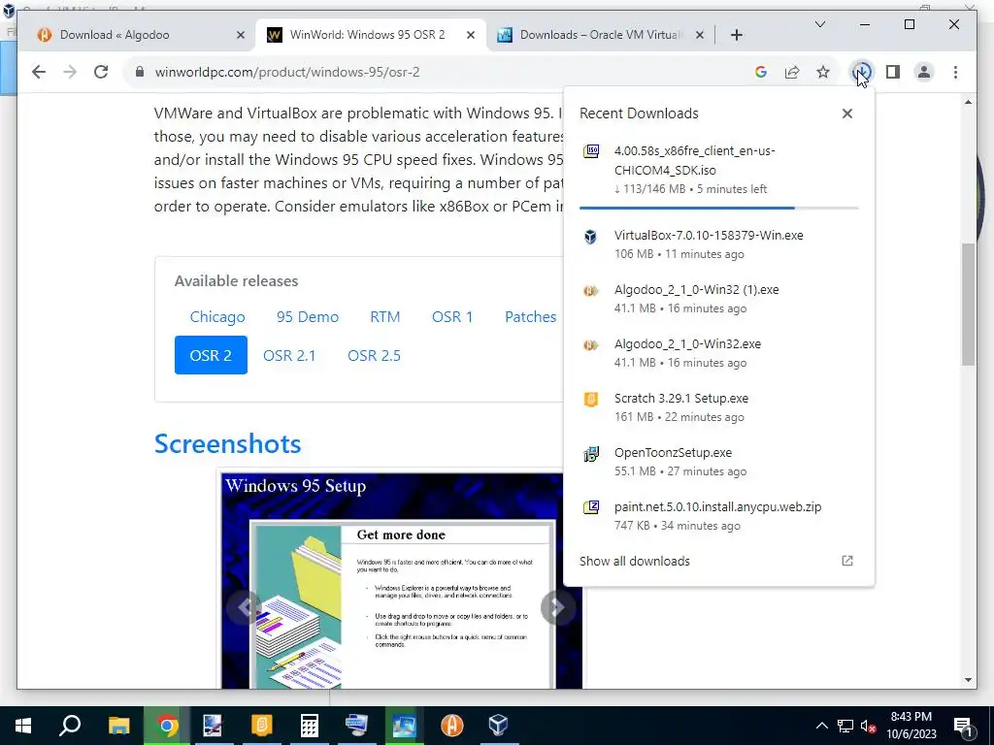
Task: Click the share page icon
Action: (x=792, y=72)
